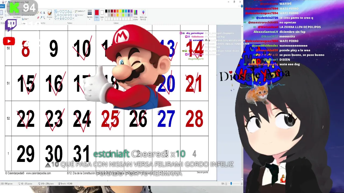Image resolution: width=344 pixels, height=193 pixels.
Task: Open the Girar rotate dropdown
Action: click(x=25, y=19)
